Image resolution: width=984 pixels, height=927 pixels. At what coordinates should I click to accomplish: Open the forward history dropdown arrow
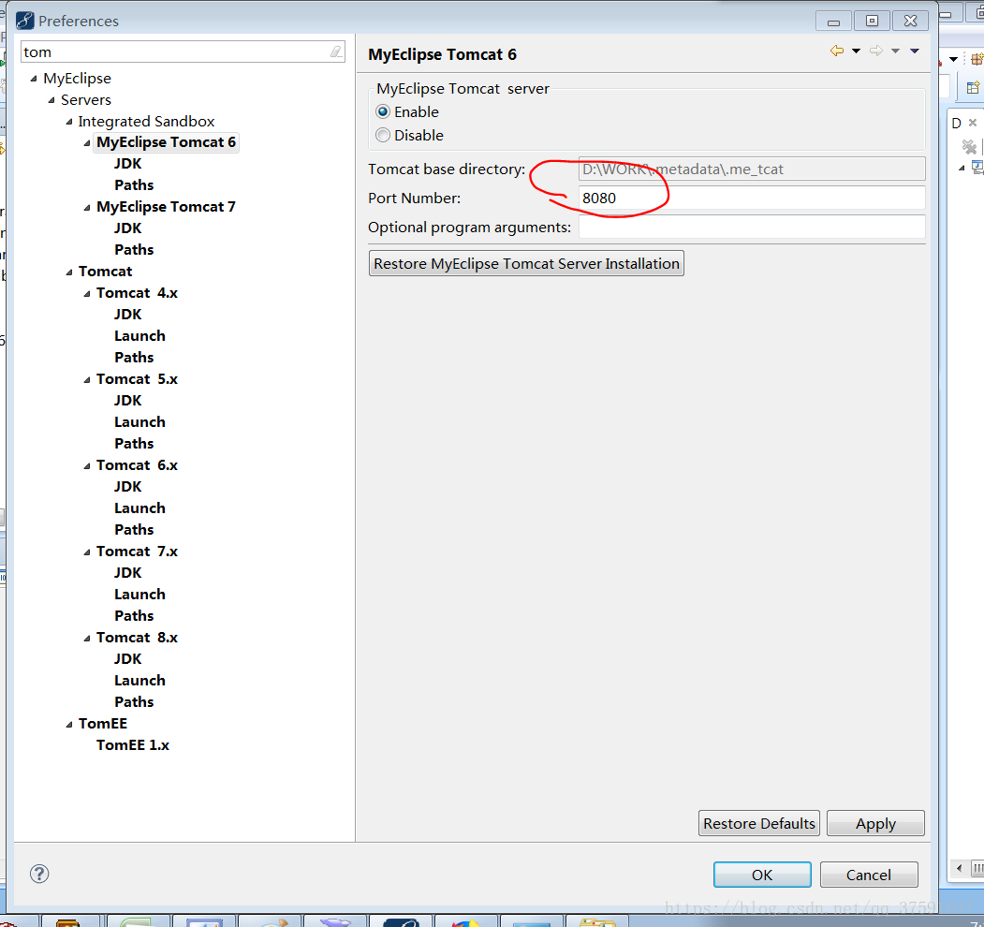[x=895, y=51]
